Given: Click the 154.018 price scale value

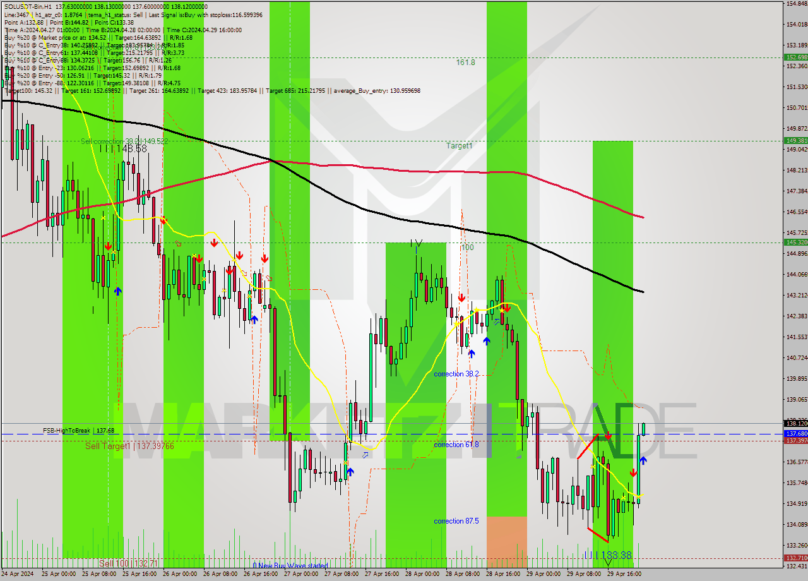Looking at the screenshot, I should (x=797, y=24).
